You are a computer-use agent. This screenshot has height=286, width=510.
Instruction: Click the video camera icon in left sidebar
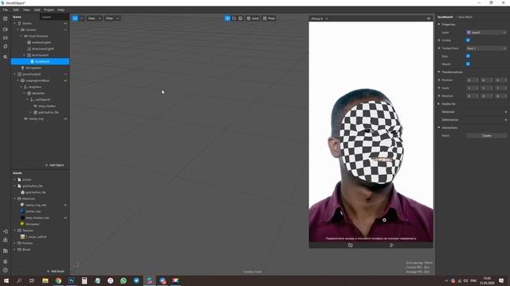point(6,29)
